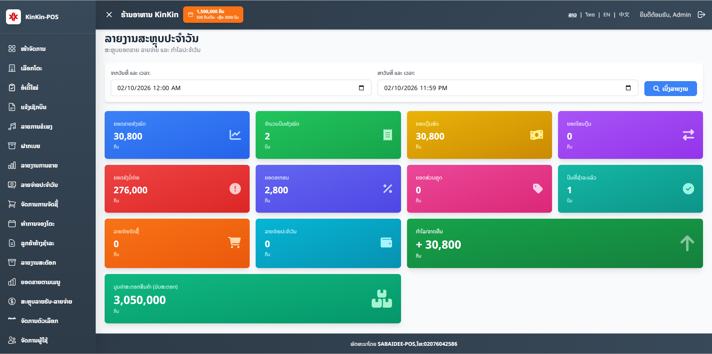Click the start date and time input field
Image resolution: width=712 pixels, height=354 pixels.
coord(232,88)
